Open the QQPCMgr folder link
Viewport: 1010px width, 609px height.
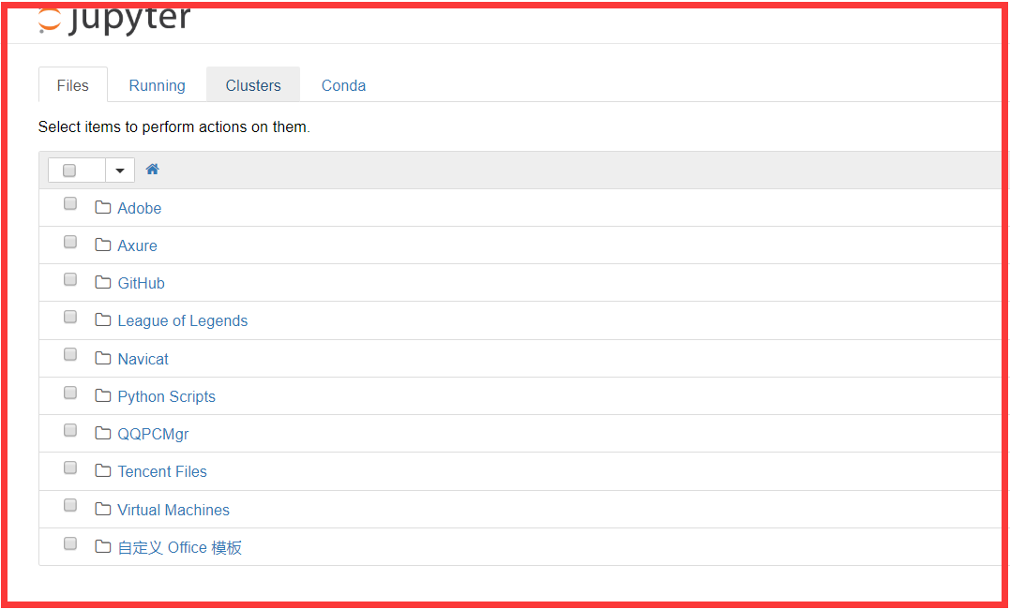click(153, 434)
